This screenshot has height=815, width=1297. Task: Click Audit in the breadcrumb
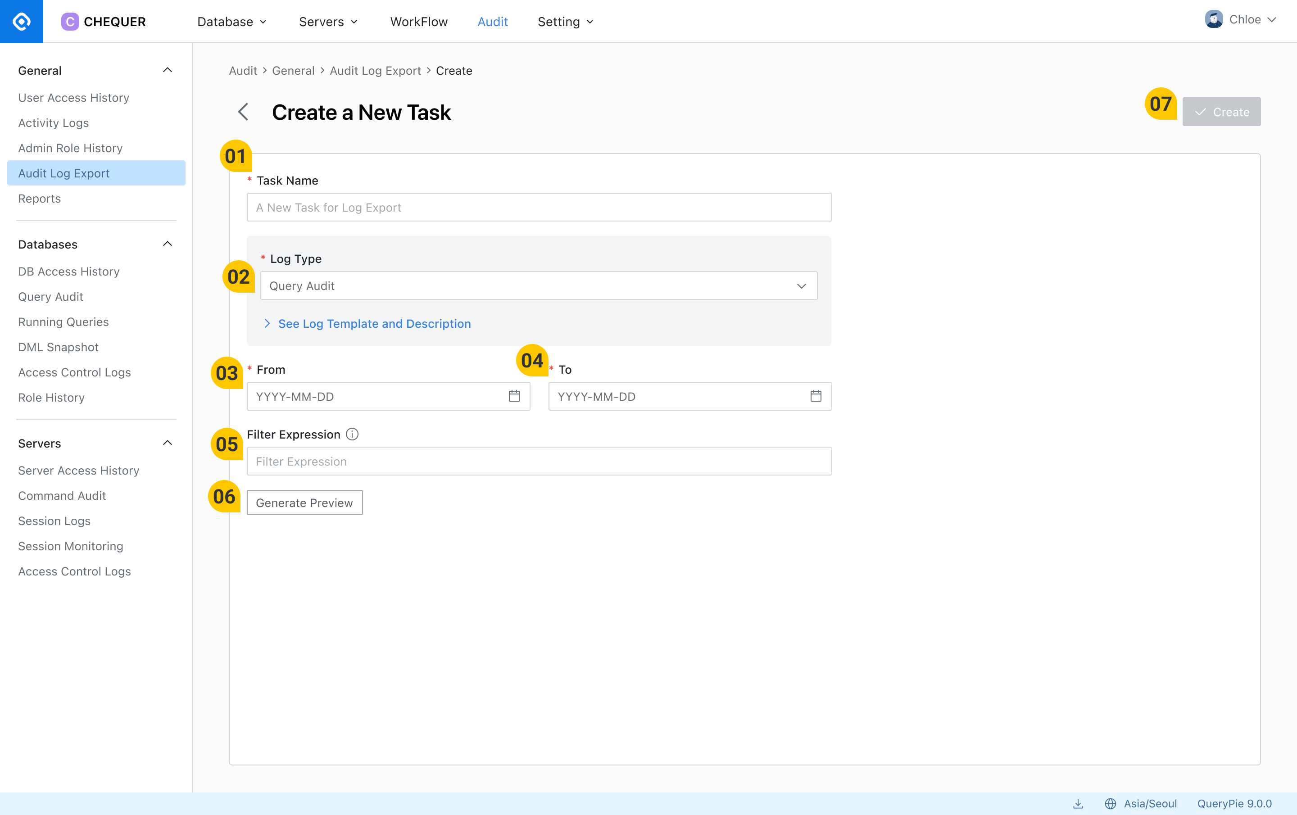243,71
